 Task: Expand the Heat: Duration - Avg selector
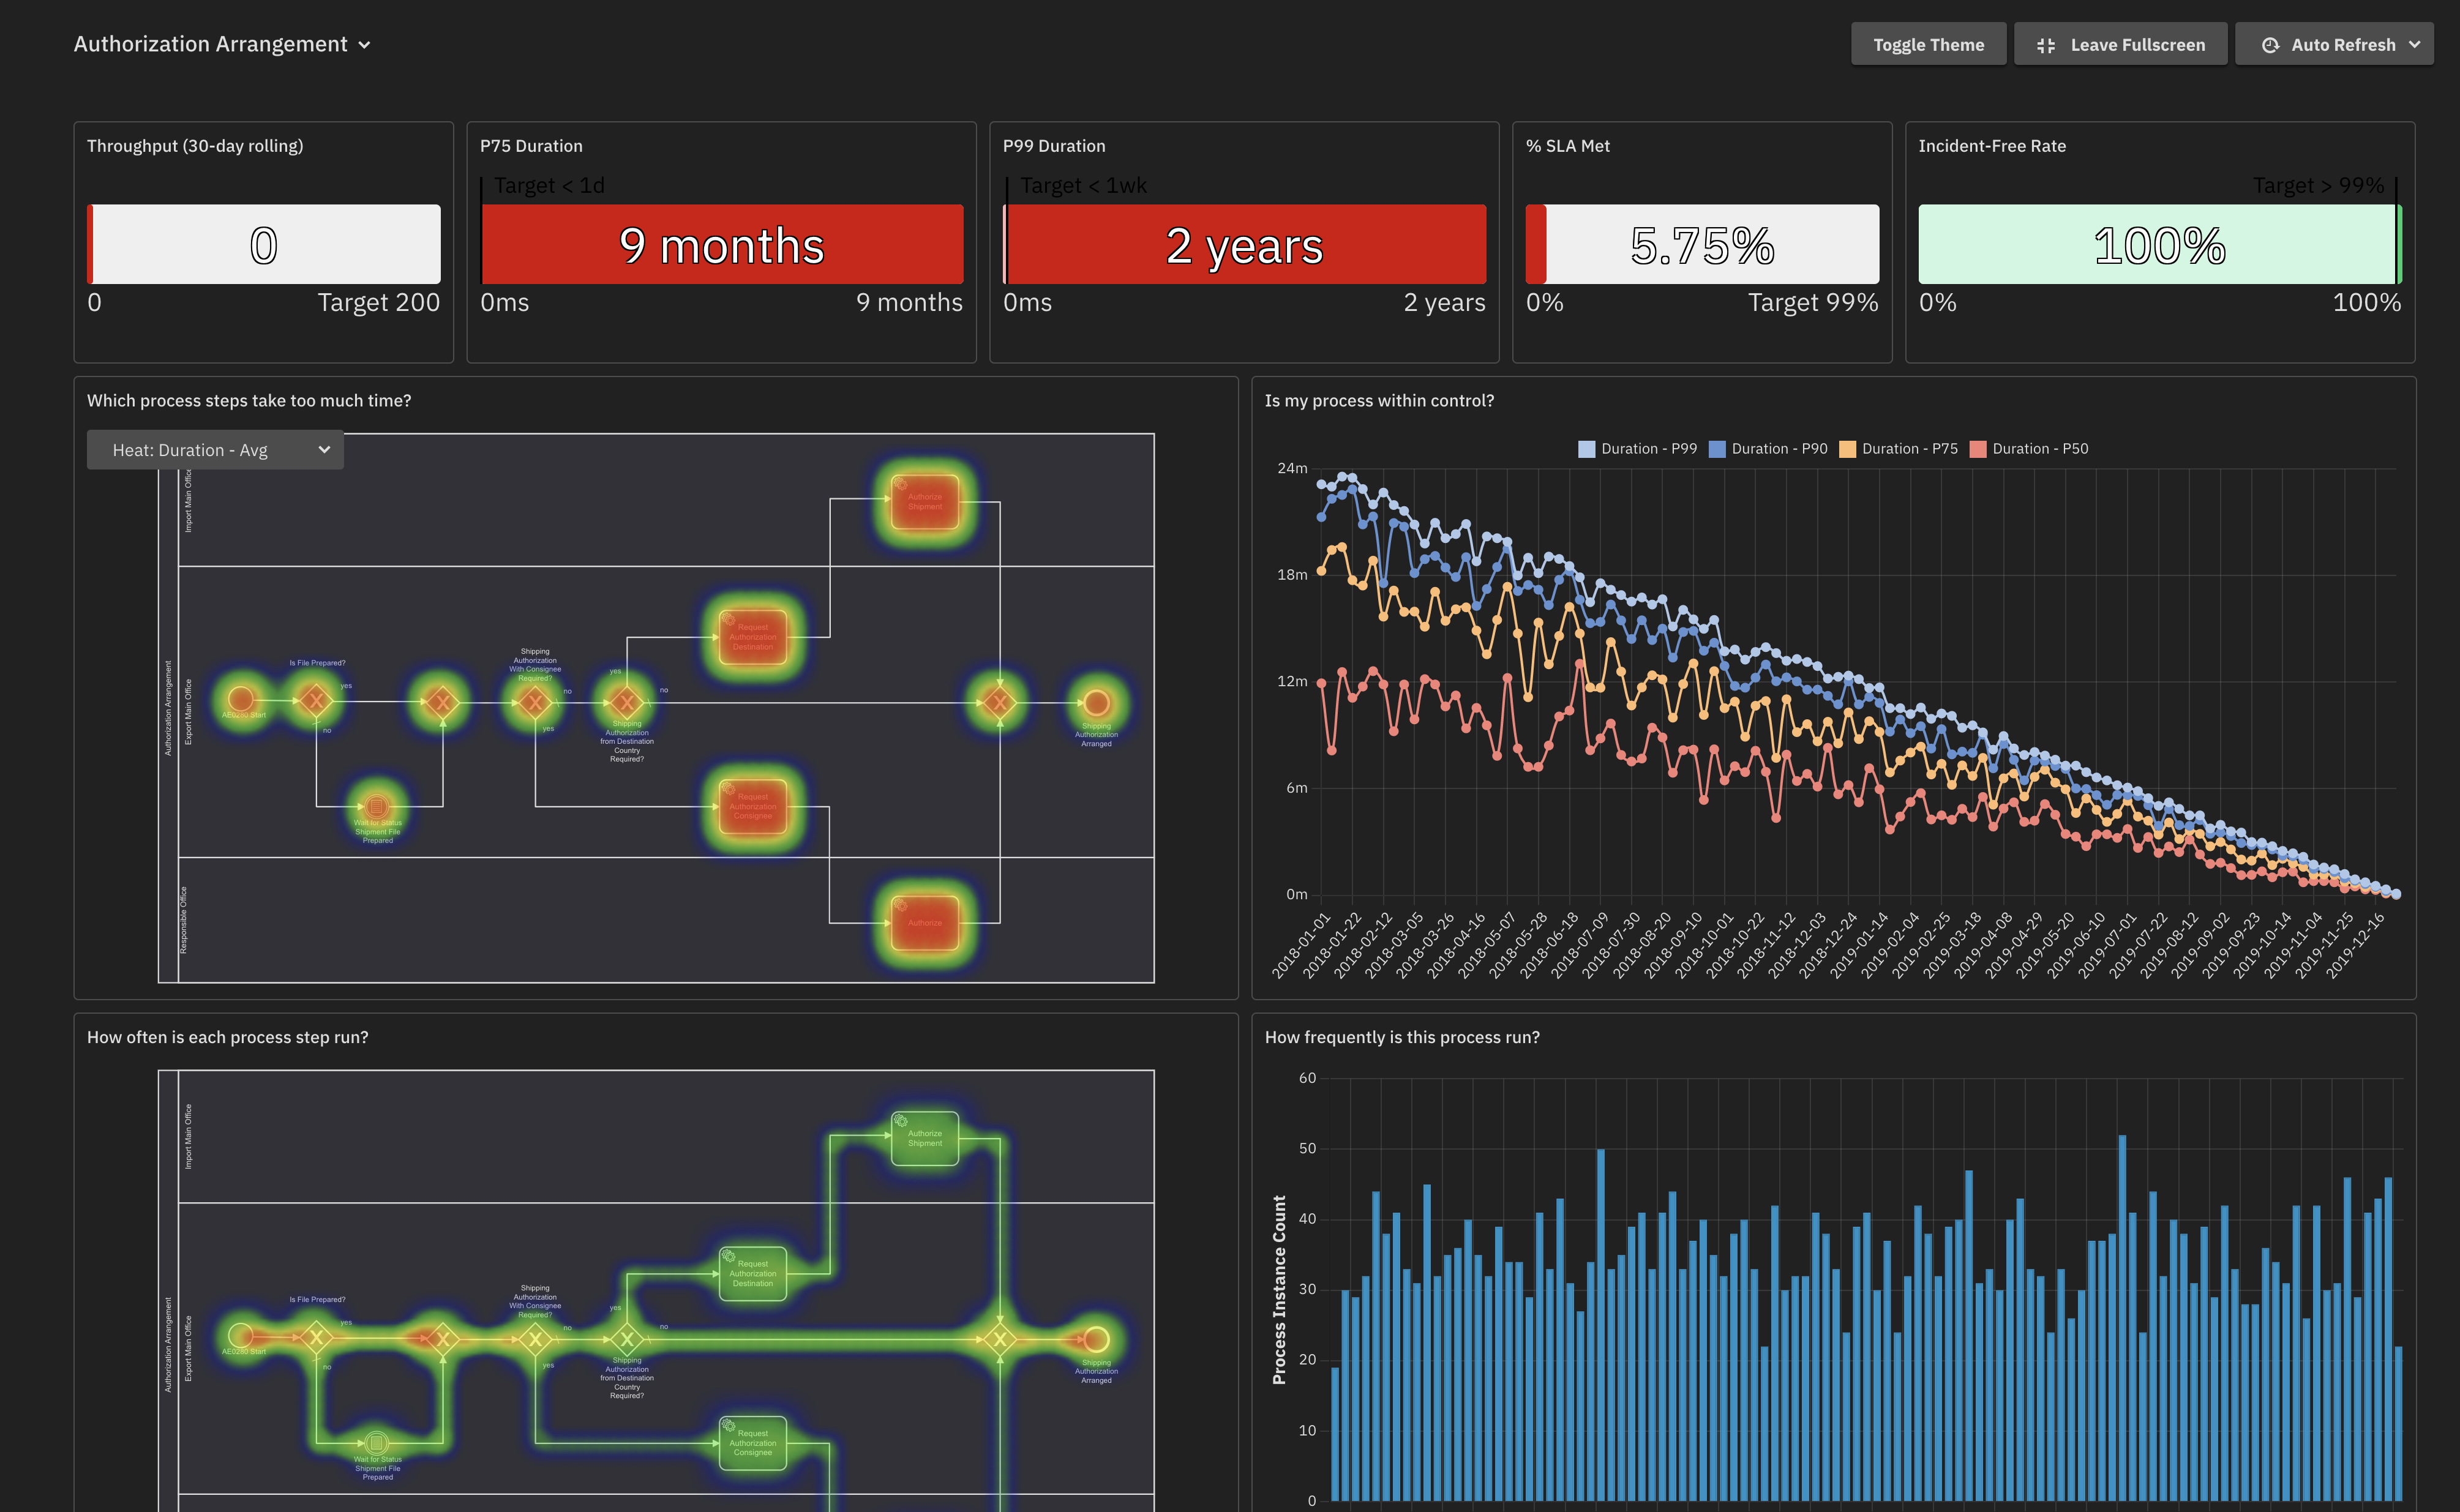click(x=215, y=450)
